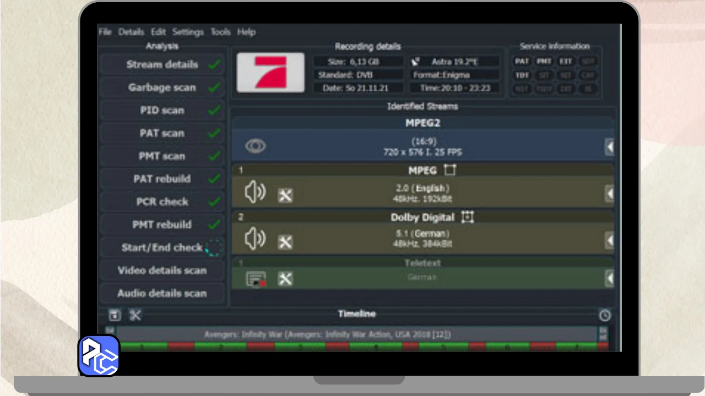The width and height of the screenshot is (705, 396).
Task: Click the EIT service information tag
Action: (x=566, y=62)
